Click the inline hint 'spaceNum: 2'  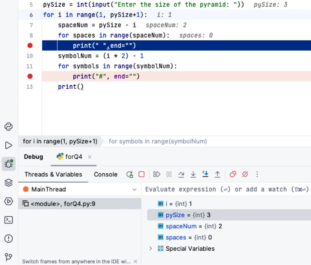[166, 25]
